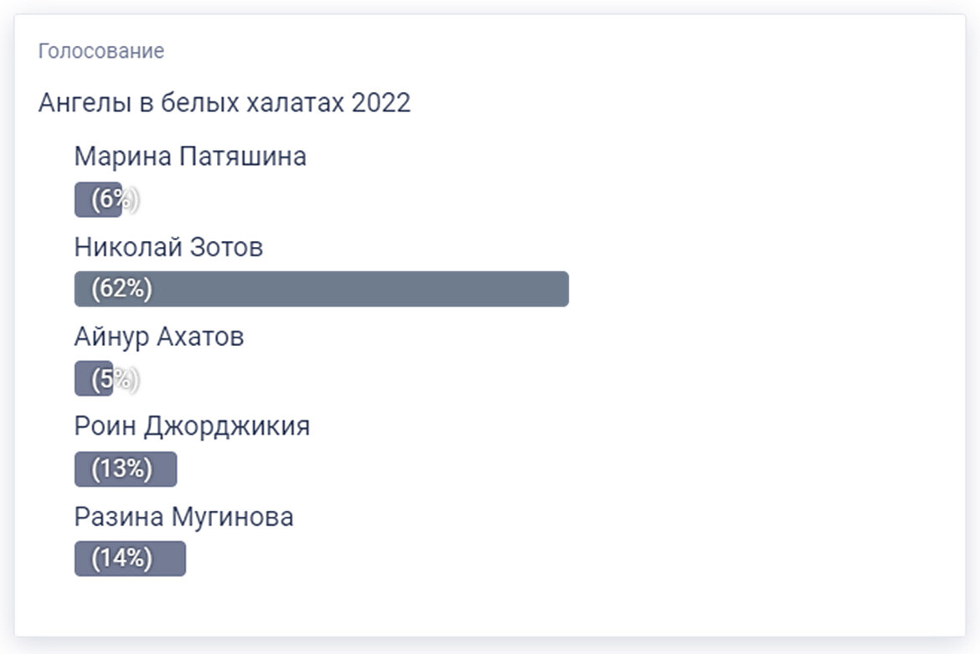Choose candidate Разина Мугинова

[183, 517]
